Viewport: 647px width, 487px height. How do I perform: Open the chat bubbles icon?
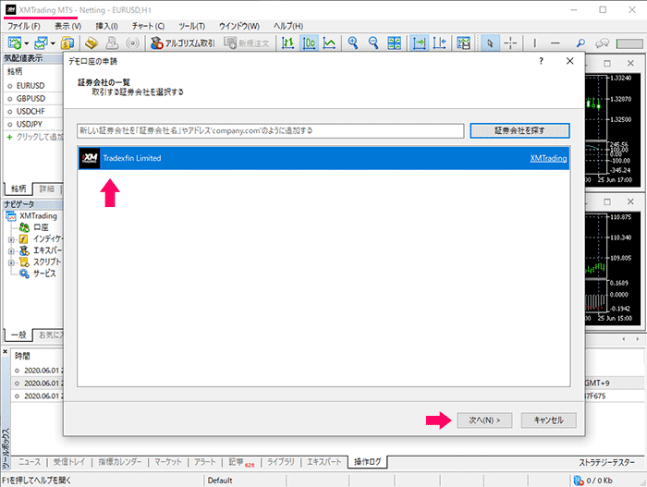pyautogui.click(x=602, y=43)
